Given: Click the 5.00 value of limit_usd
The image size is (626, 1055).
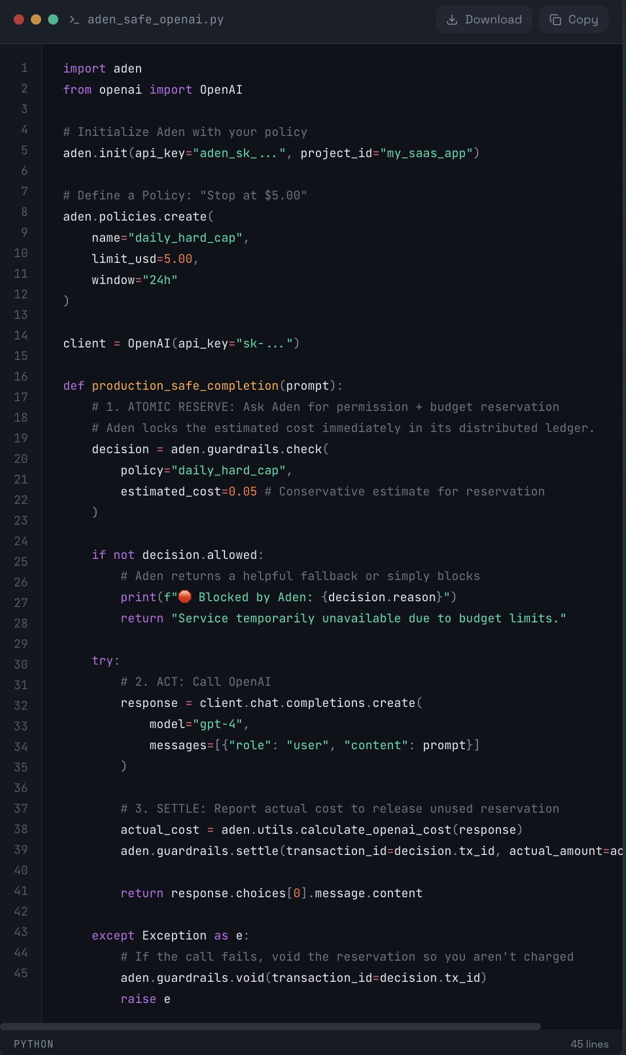Looking at the screenshot, I should coord(178,259).
